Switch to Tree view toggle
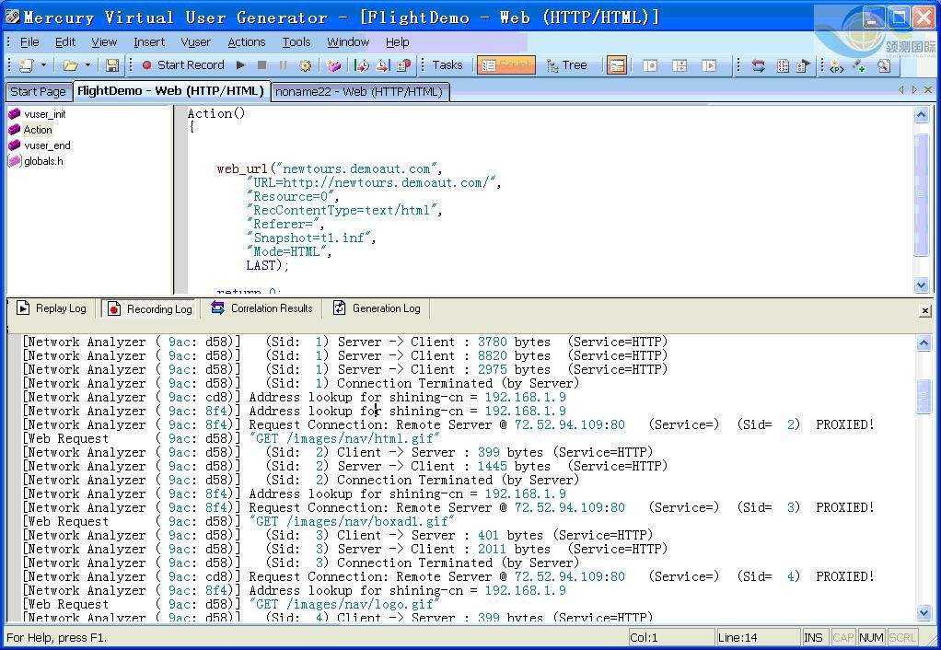The width and height of the screenshot is (941, 650). 566,65
